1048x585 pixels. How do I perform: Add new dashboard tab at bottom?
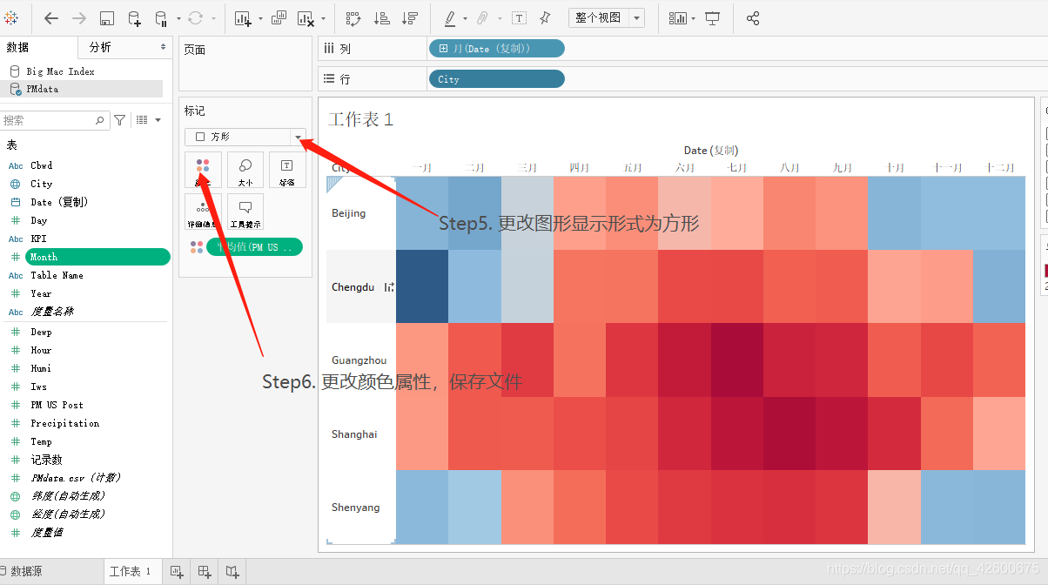[205, 572]
